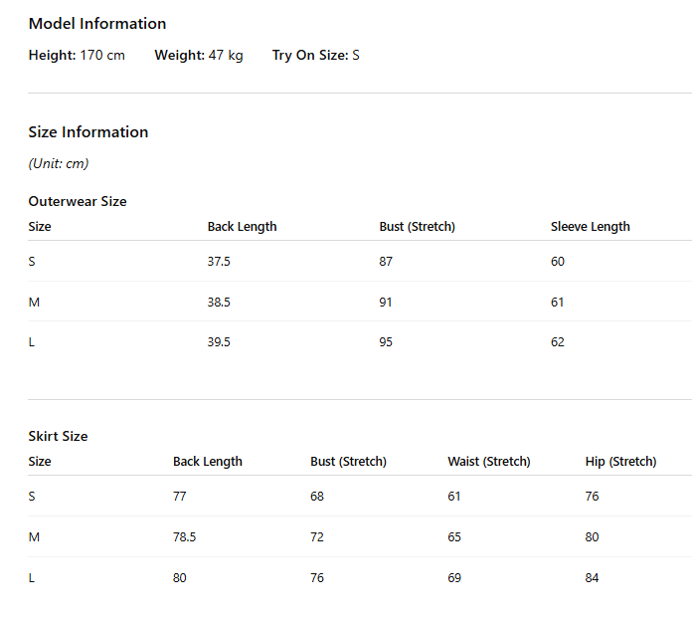692x619 pixels.
Task: Click skirt bust value 76
Action: tap(317, 578)
